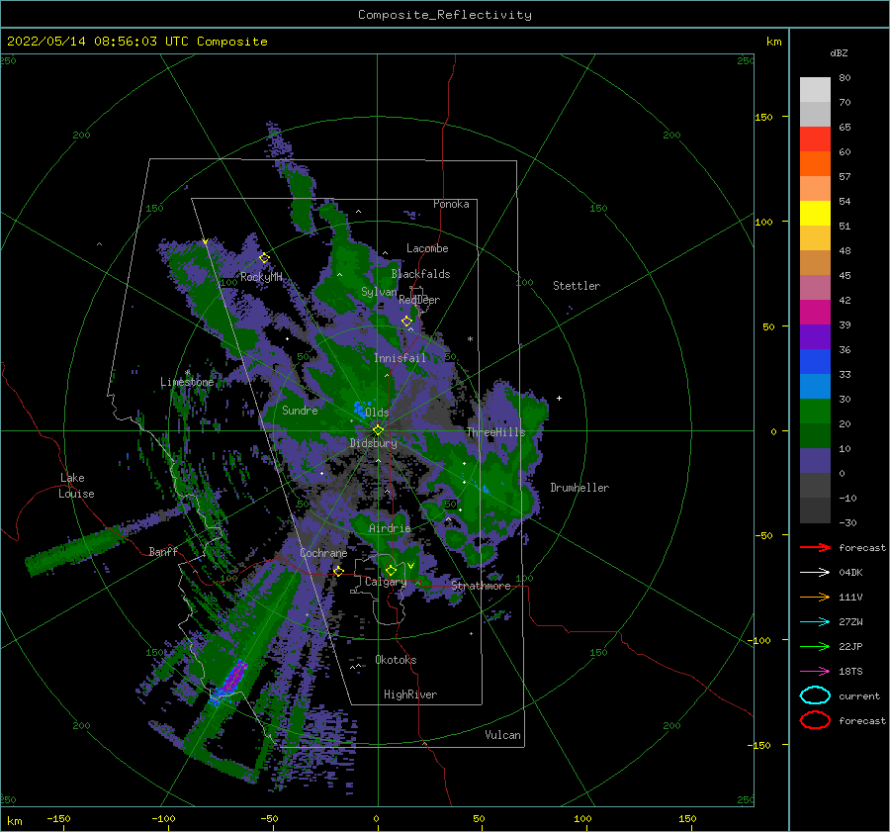Click the RockyMH label
This screenshot has width=890, height=832.
point(261,277)
